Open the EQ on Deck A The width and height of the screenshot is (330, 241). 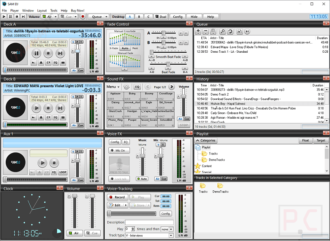55,63
